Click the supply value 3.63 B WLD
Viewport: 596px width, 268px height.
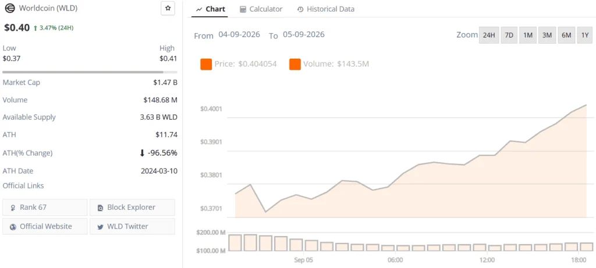click(x=158, y=117)
